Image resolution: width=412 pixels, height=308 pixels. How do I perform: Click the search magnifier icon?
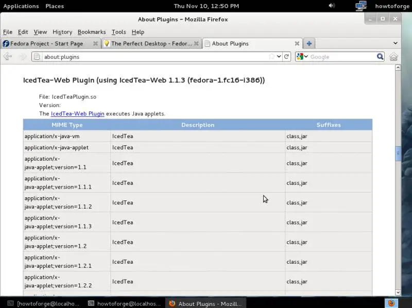380,57
